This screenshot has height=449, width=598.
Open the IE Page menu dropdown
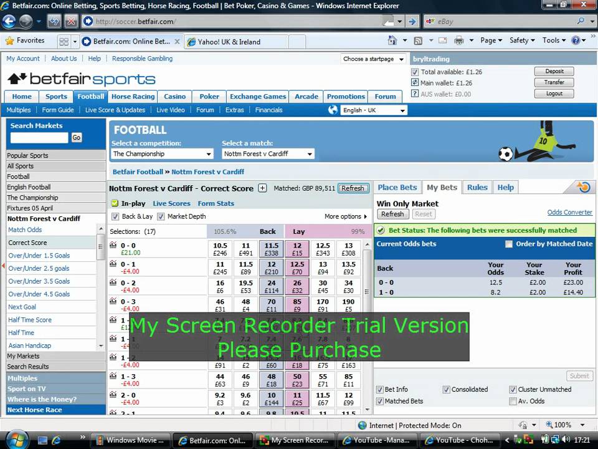(x=491, y=41)
